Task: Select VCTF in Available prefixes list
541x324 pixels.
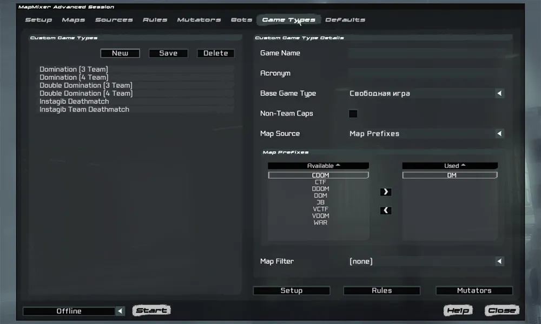Action: (320, 209)
